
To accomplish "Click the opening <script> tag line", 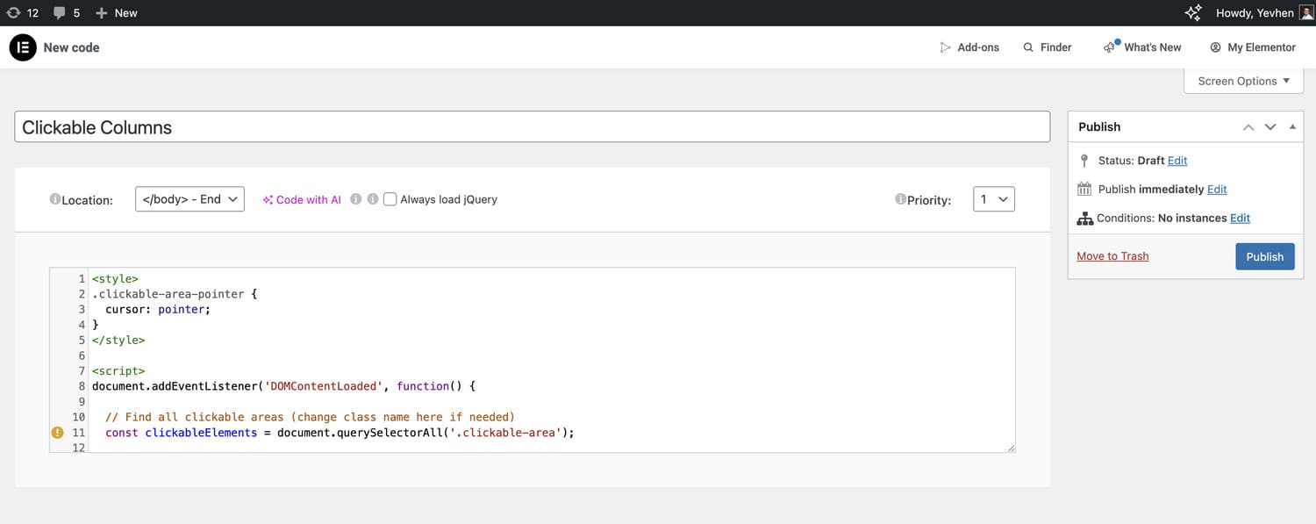I will click(118, 371).
